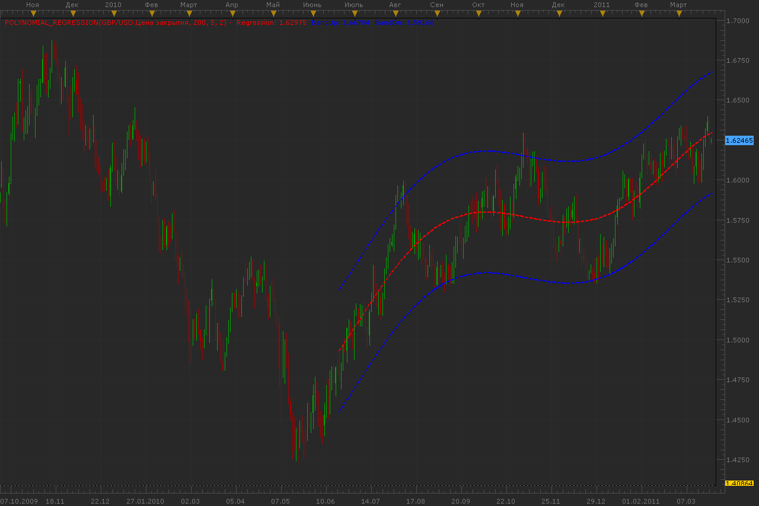Click the Ноя marker following Окт

click(x=517, y=12)
